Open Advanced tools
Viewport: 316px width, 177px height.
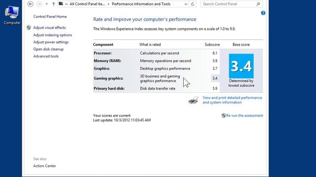click(46, 56)
